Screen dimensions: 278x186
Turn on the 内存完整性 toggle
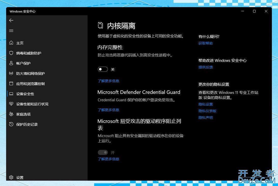click(103, 69)
